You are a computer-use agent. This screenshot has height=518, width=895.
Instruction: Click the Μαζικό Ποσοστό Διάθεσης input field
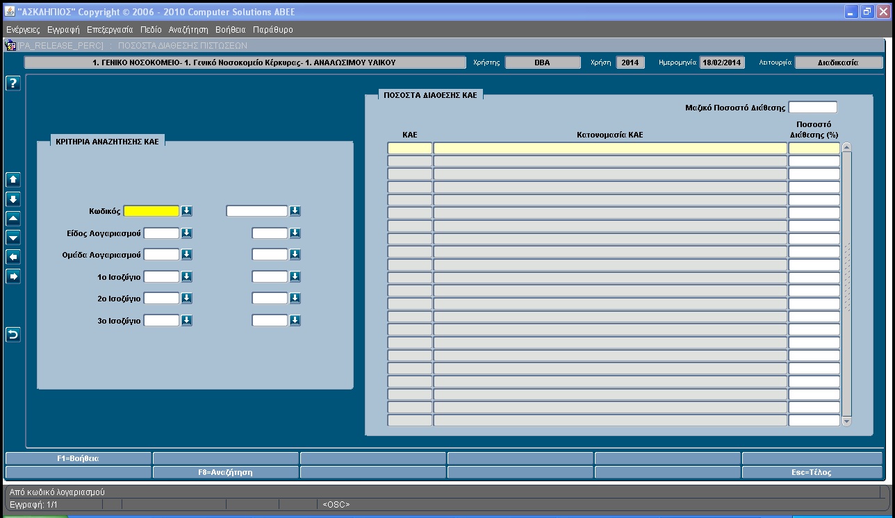point(813,108)
